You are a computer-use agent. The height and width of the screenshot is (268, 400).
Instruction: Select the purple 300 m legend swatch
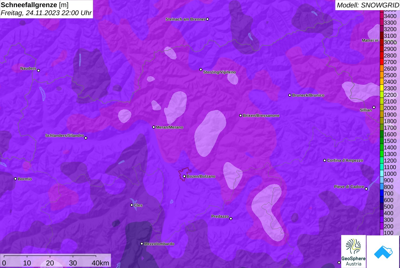click(381, 220)
